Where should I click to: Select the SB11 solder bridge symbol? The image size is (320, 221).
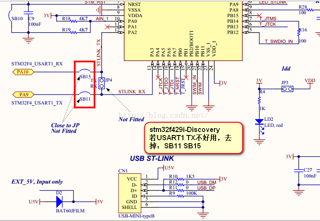[x=85, y=93]
